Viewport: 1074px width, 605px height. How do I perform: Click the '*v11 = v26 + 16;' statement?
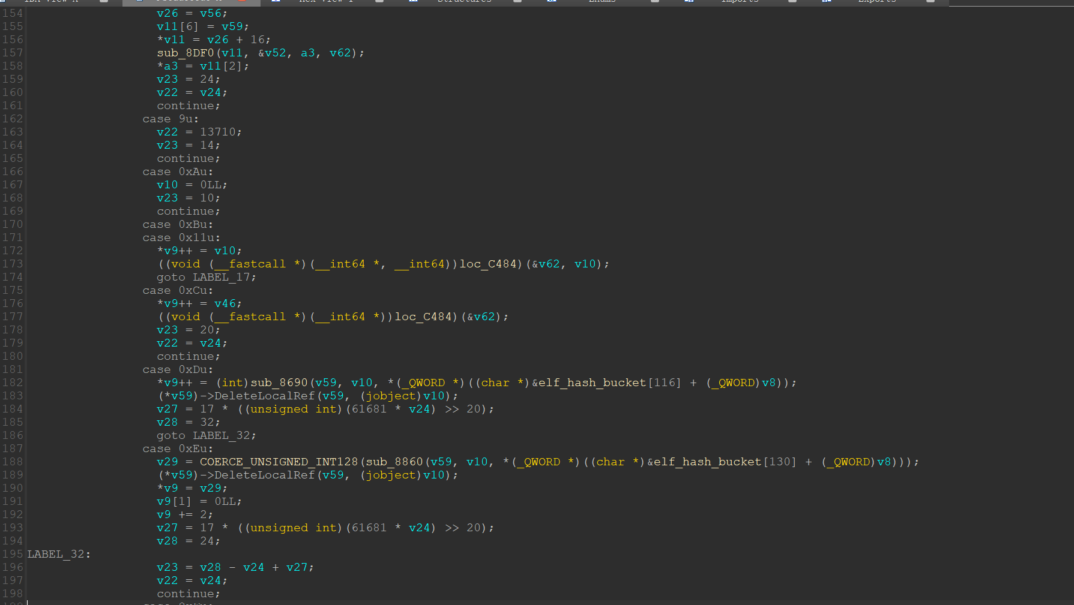[x=214, y=40]
